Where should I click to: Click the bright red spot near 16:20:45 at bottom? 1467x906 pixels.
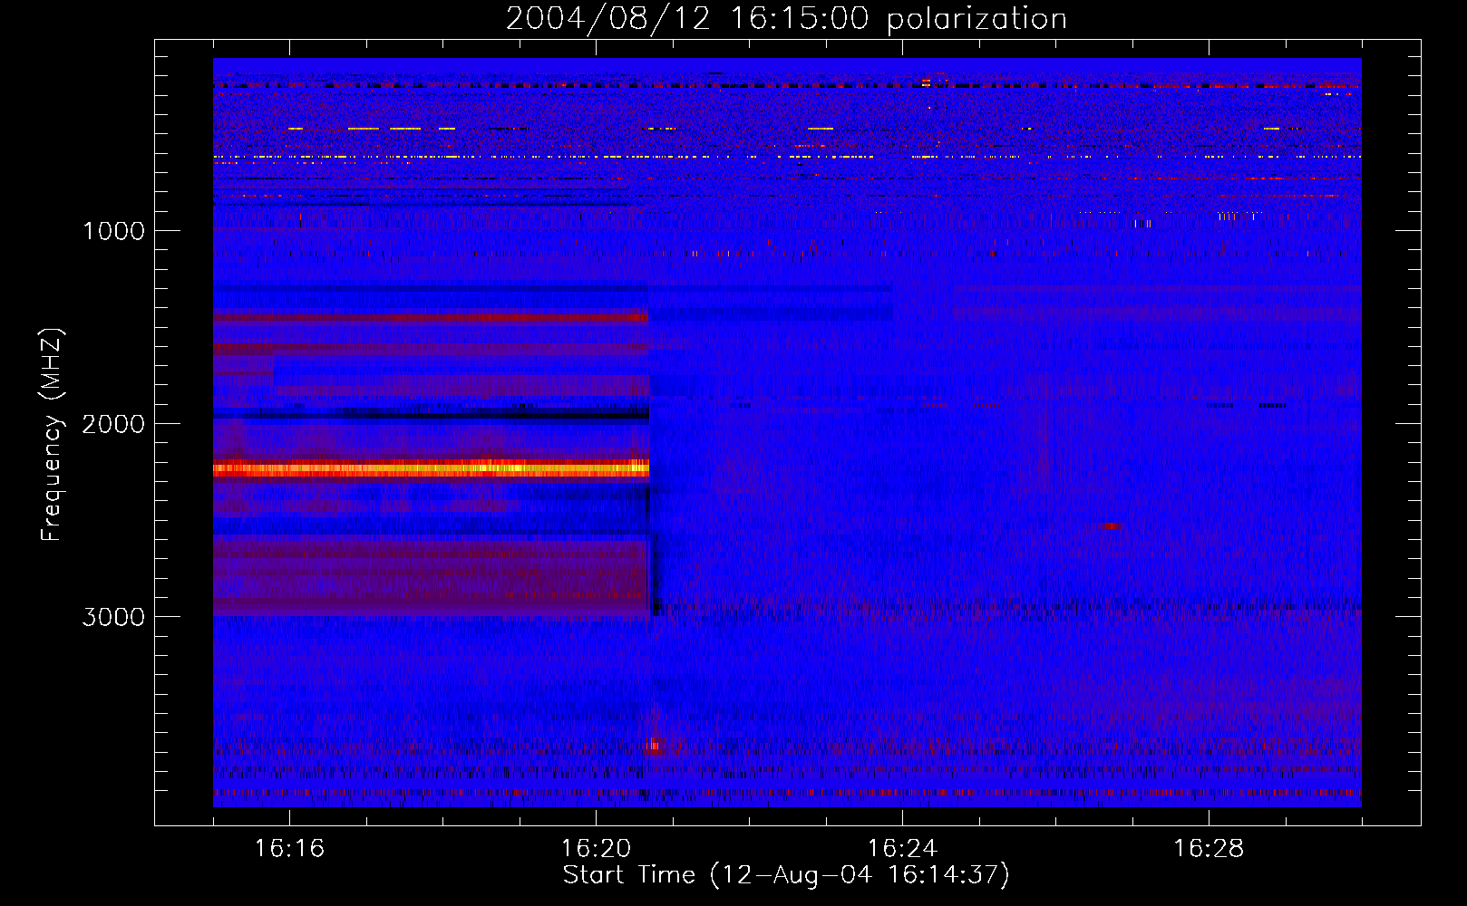click(x=655, y=745)
